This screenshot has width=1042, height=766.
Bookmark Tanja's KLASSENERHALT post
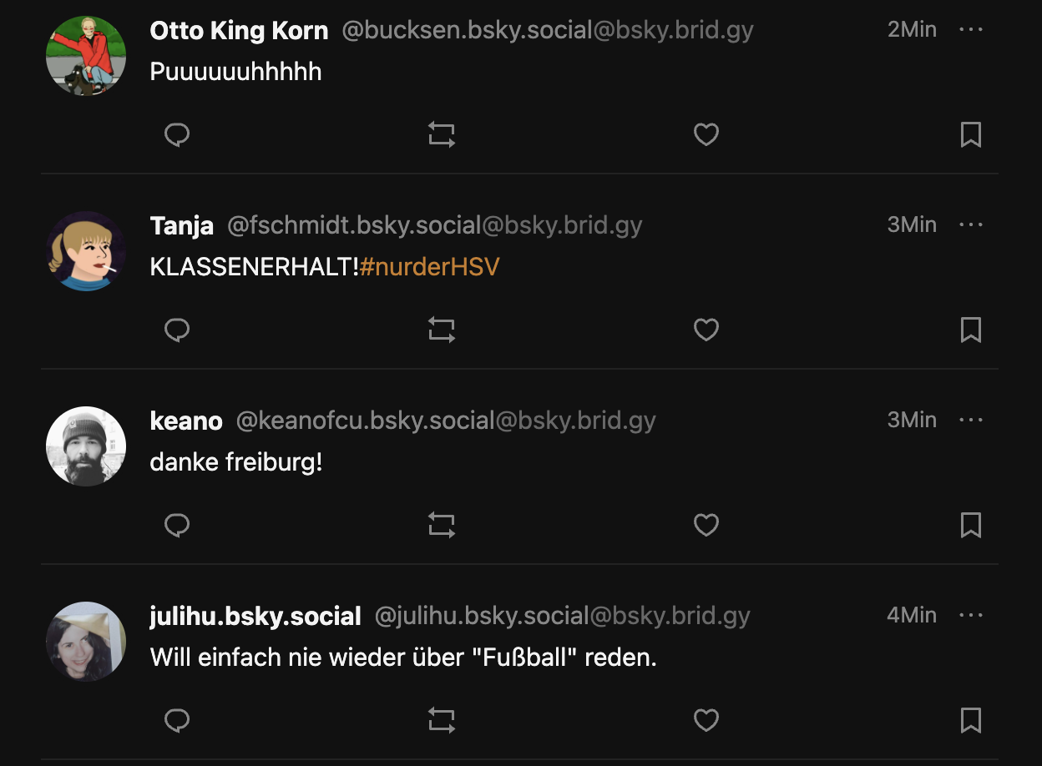(x=971, y=330)
